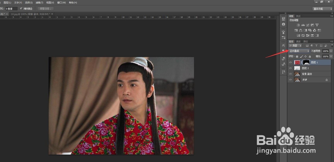Open the 选择(S) menu
This screenshot has height=162, width=334.
[x=29, y=3]
